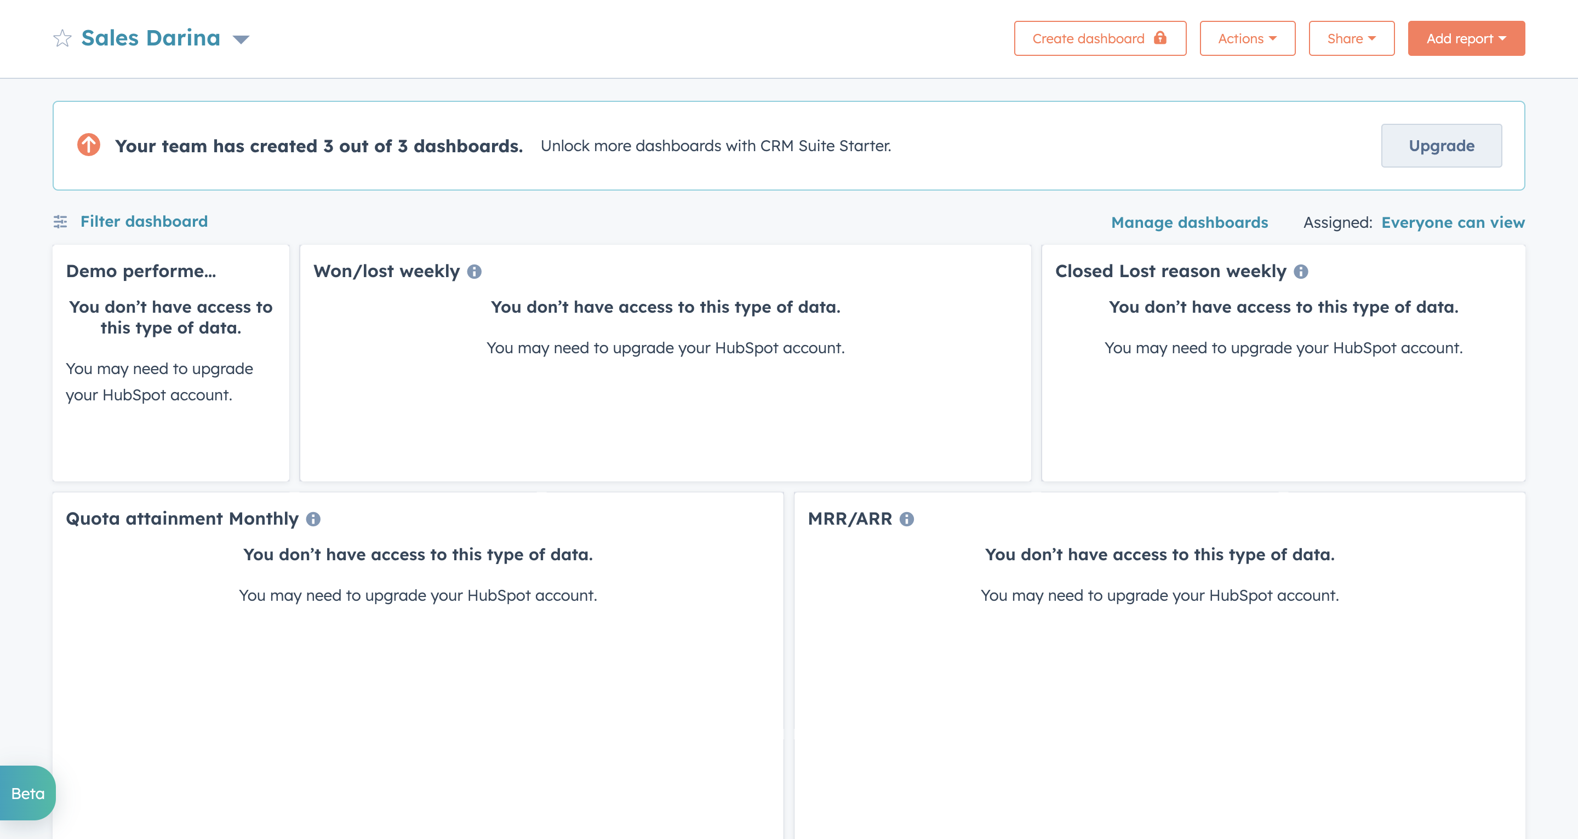1578x839 pixels.
Task: Star the Sales Darina dashboard as favorite
Action: (62, 38)
